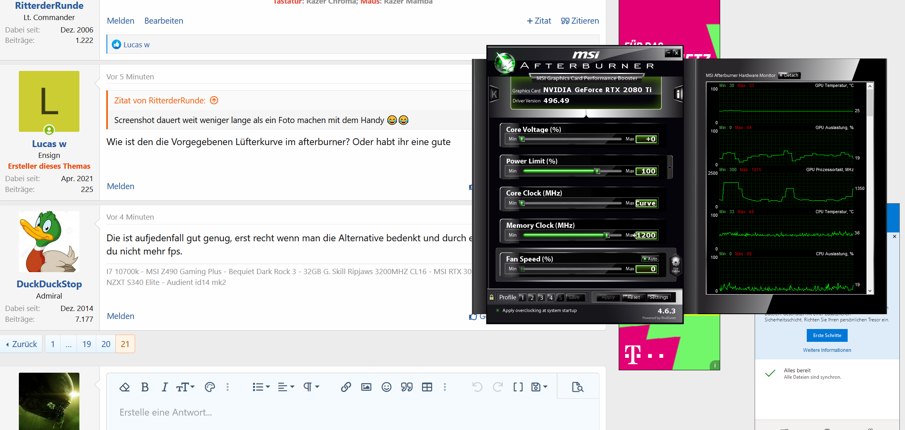Click the reply text field 'Erstelle eine Antwort...'
The width and height of the screenshot is (905, 430).
[x=353, y=412]
